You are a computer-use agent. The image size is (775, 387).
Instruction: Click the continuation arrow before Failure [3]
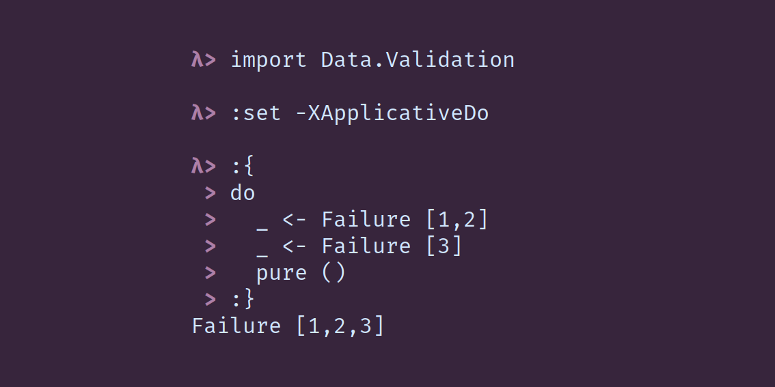pyautogui.click(x=210, y=246)
